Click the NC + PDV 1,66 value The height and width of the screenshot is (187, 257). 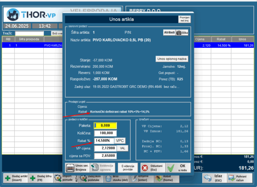pyautogui.click(x=184, y=151)
